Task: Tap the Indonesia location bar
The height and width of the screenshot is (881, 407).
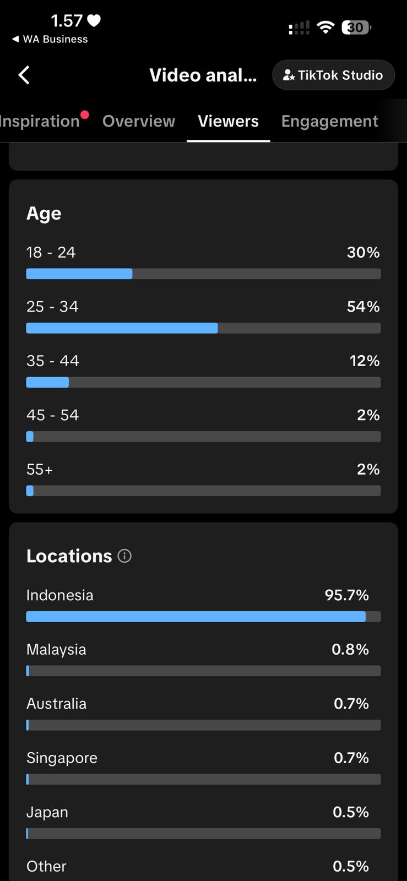Action: (x=203, y=617)
